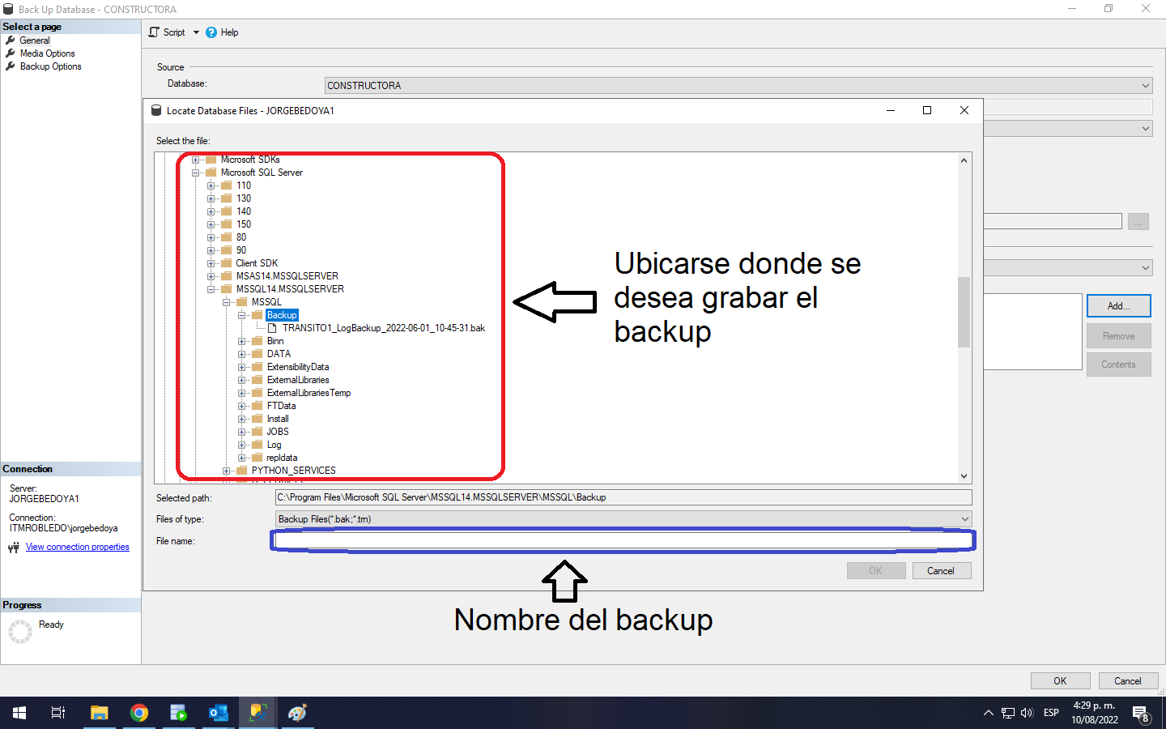The height and width of the screenshot is (729, 1166).
Task: Open the Script toolbar button
Action: point(167,32)
